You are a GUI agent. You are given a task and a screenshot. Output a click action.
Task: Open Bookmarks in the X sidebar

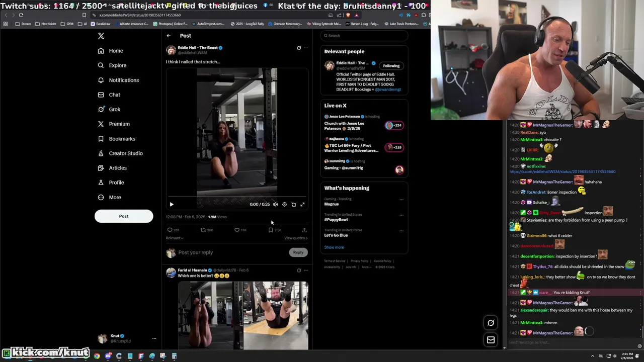(116, 139)
